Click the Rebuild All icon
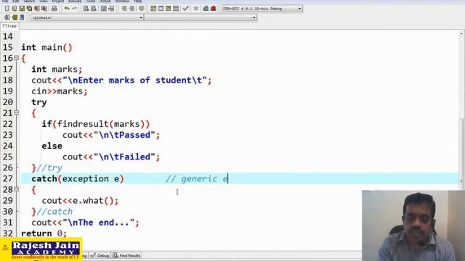This screenshot has height=261, width=465. tap(176, 9)
